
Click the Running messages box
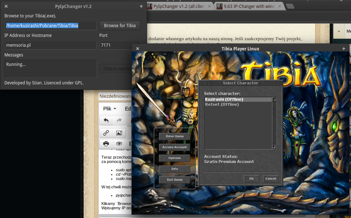point(51,69)
